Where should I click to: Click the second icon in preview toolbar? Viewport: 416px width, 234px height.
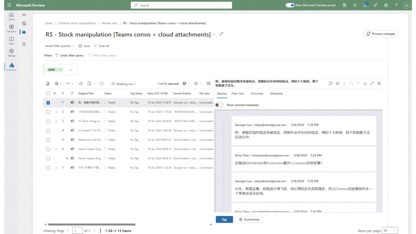pos(337,83)
